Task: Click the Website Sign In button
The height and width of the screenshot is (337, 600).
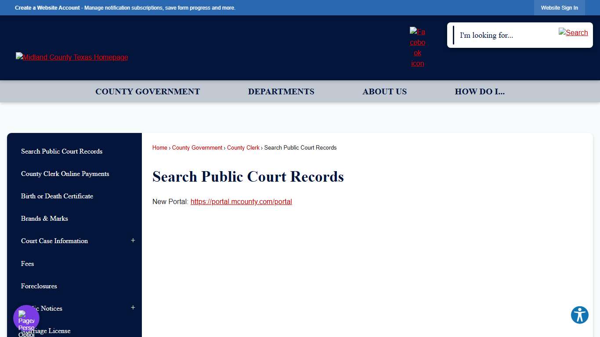Action: [x=559, y=7]
